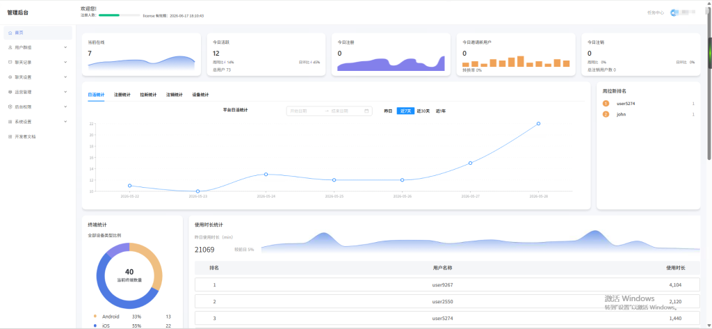Click the 今日邀请新用户 orange bar chart
Screen dimensions: 712x329
point(516,62)
